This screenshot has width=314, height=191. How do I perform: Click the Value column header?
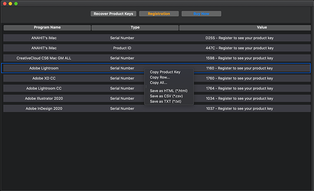click(245, 27)
